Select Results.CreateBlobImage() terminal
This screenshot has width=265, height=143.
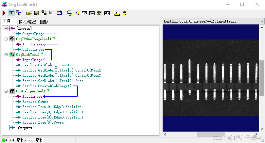click(x=47, y=86)
